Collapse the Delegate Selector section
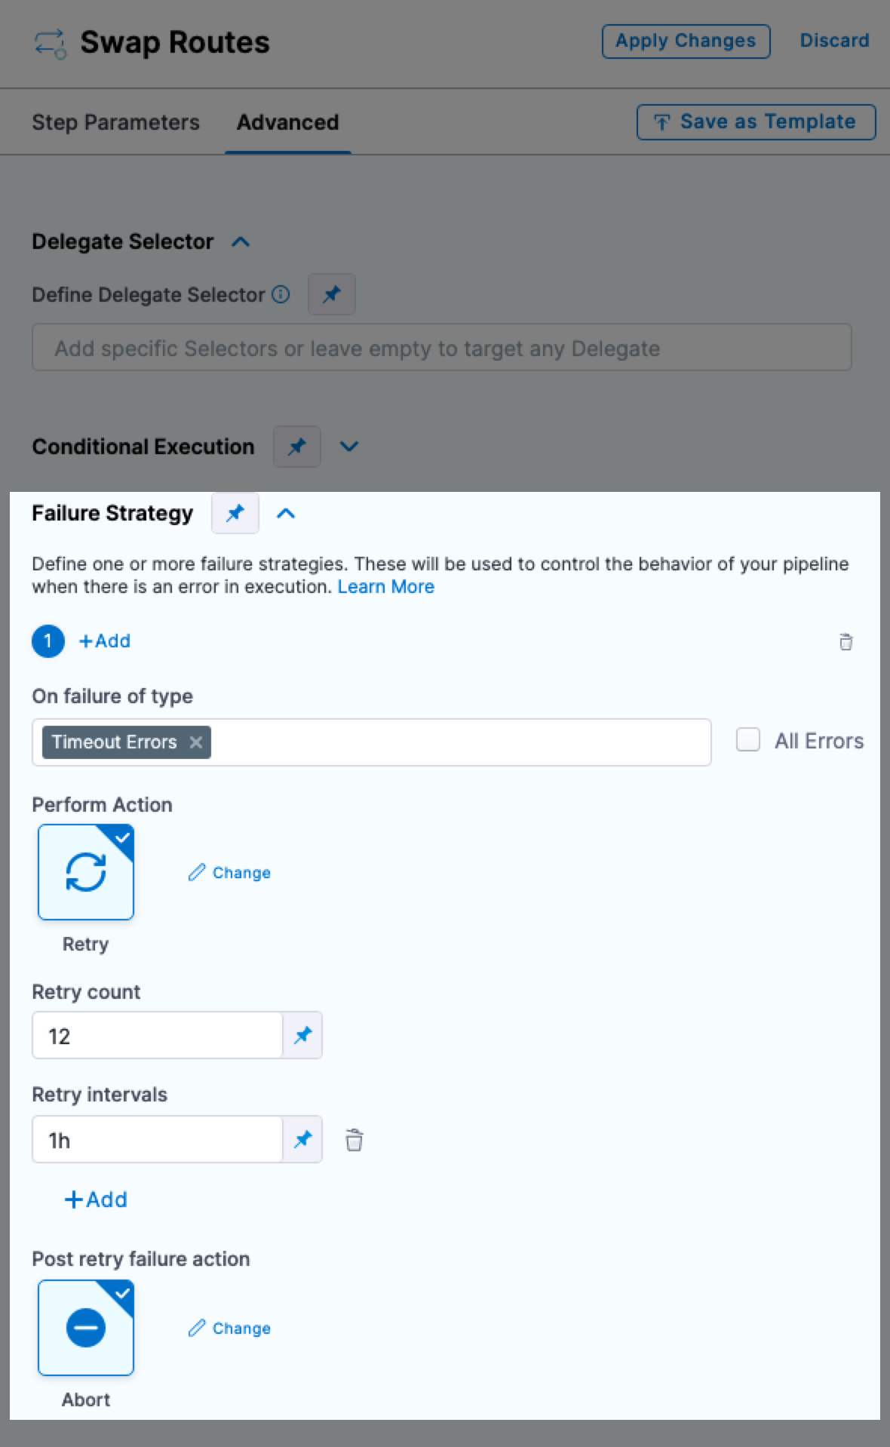 pyautogui.click(x=241, y=242)
